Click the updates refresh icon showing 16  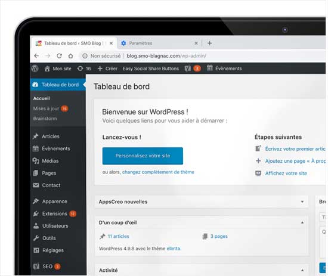[80, 69]
